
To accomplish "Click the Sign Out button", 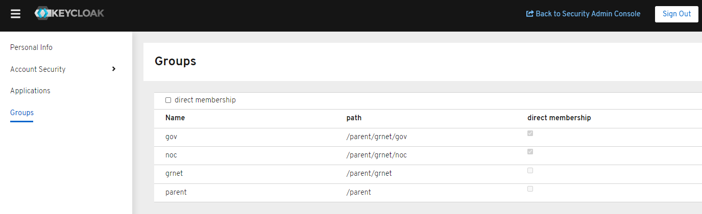I will point(676,14).
